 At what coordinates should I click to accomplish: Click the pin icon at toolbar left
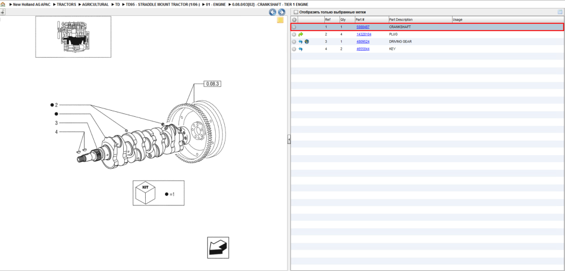click(2, 12)
